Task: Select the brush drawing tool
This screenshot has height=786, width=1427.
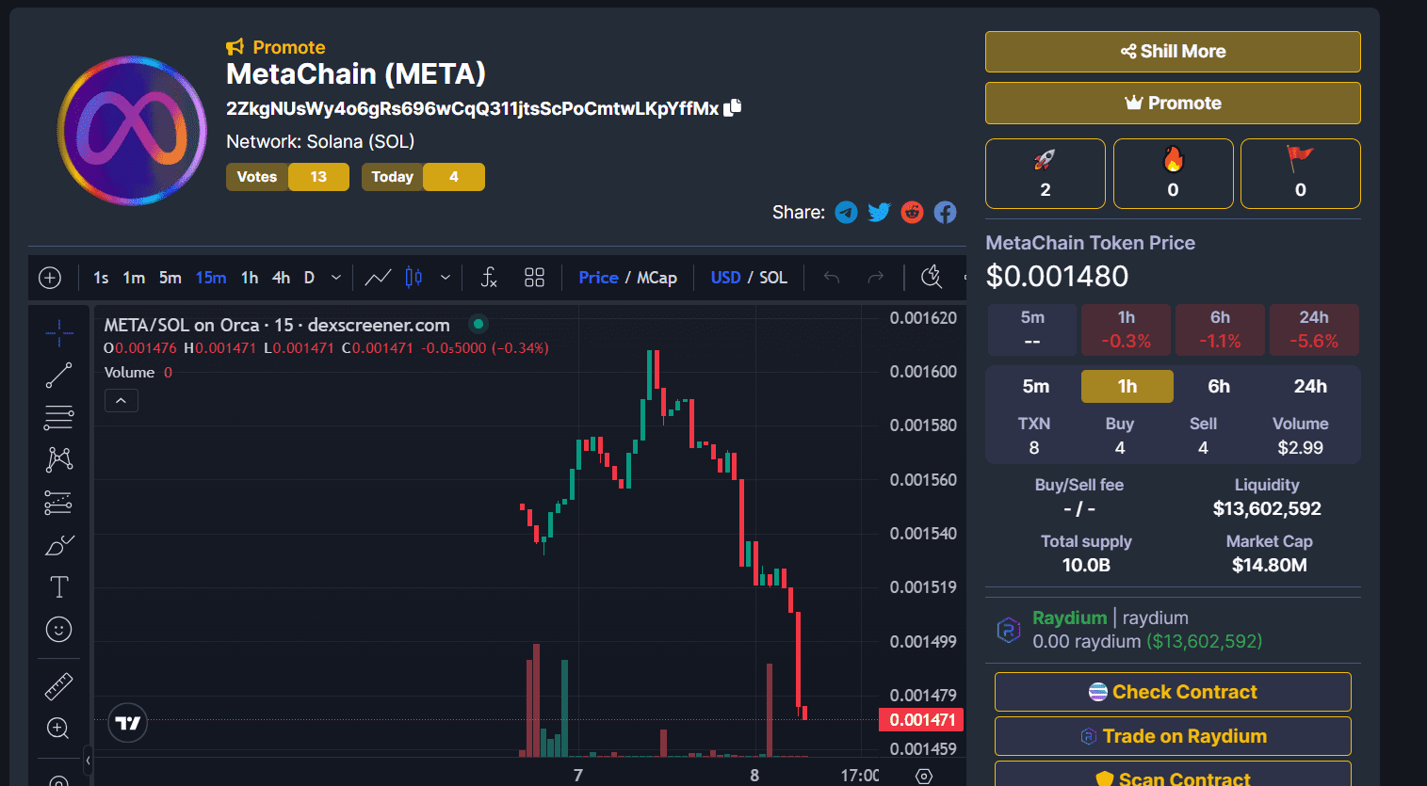Action: point(58,545)
